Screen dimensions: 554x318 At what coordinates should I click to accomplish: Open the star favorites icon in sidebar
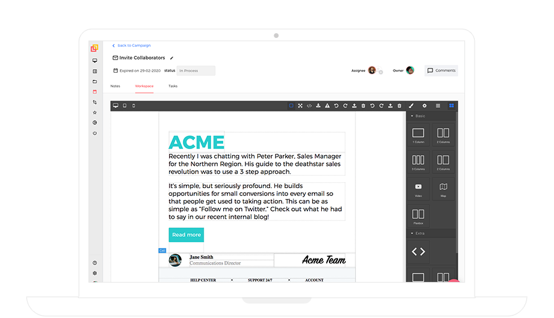pyautogui.click(x=94, y=112)
